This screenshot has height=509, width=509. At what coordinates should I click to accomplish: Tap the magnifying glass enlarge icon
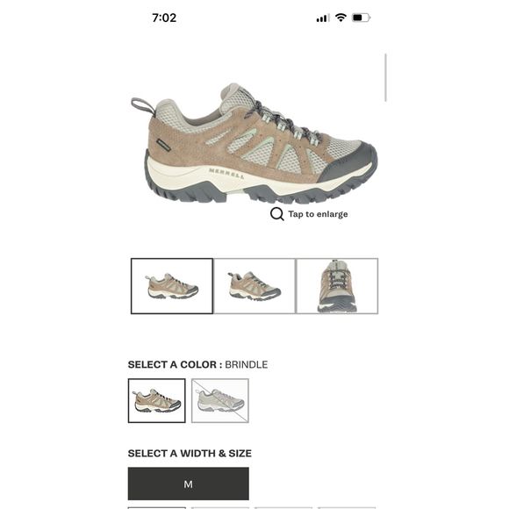point(277,214)
